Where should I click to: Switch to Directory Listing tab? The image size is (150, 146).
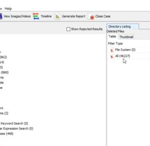[x=123, y=26]
